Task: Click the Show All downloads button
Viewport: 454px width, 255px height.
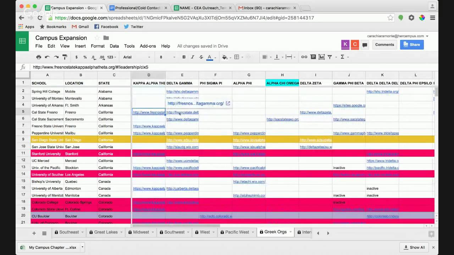Action: [414, 247]
